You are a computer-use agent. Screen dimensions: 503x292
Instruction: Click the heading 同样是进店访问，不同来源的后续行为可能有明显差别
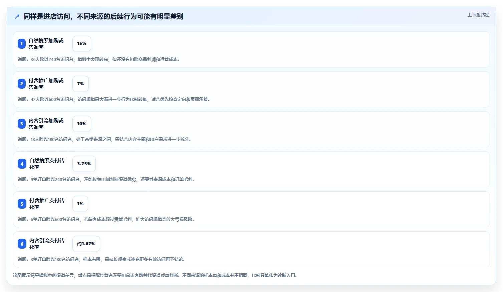click(x=103, y=17)
